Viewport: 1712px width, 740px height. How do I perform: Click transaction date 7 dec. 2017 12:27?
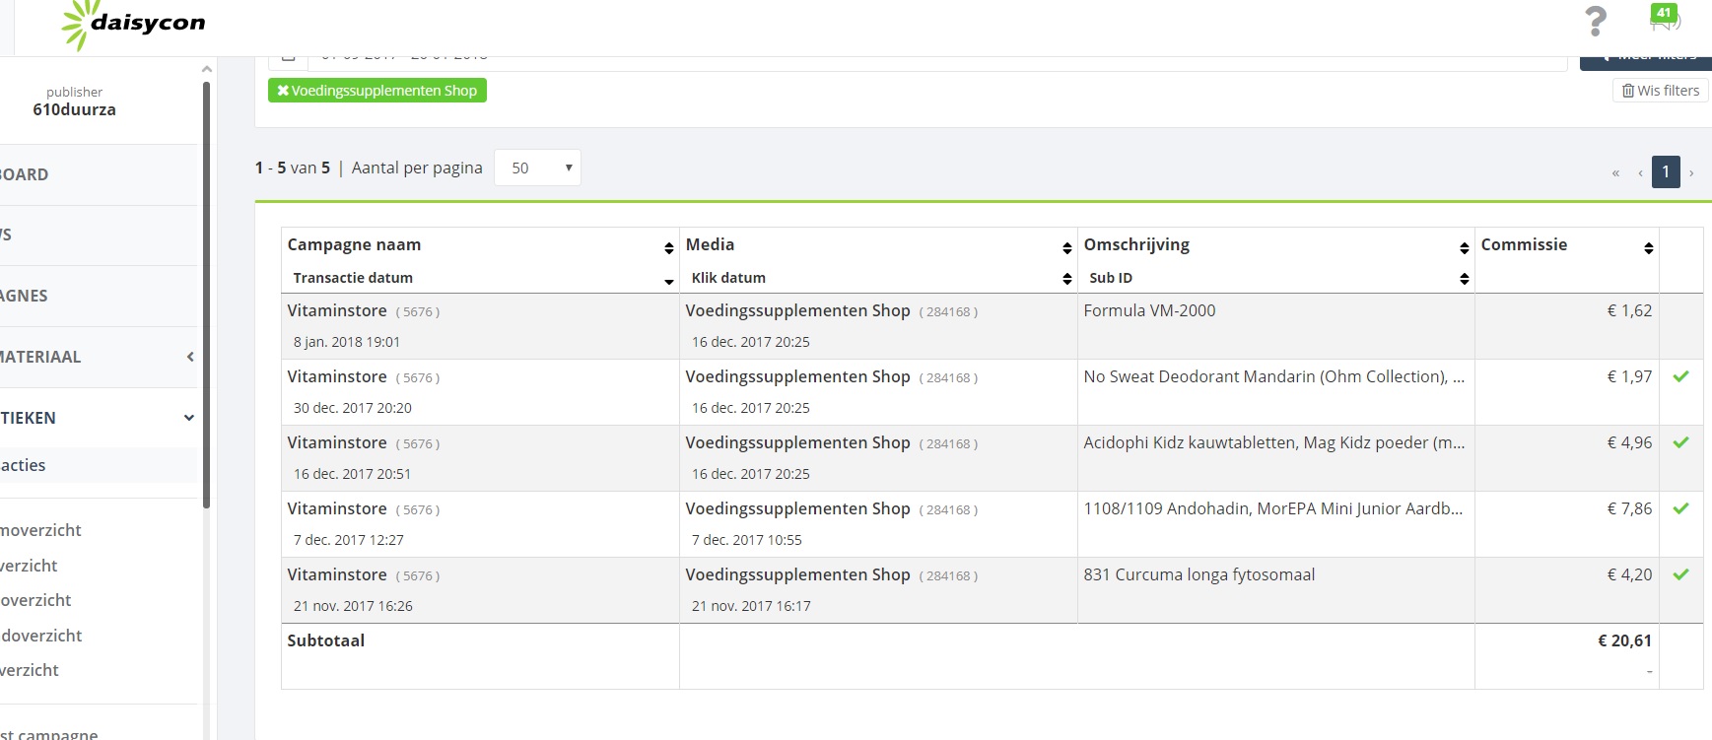point(349,540)
